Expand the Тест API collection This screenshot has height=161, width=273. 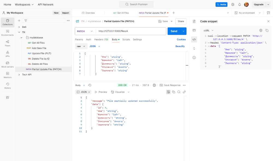click(19, 75)
